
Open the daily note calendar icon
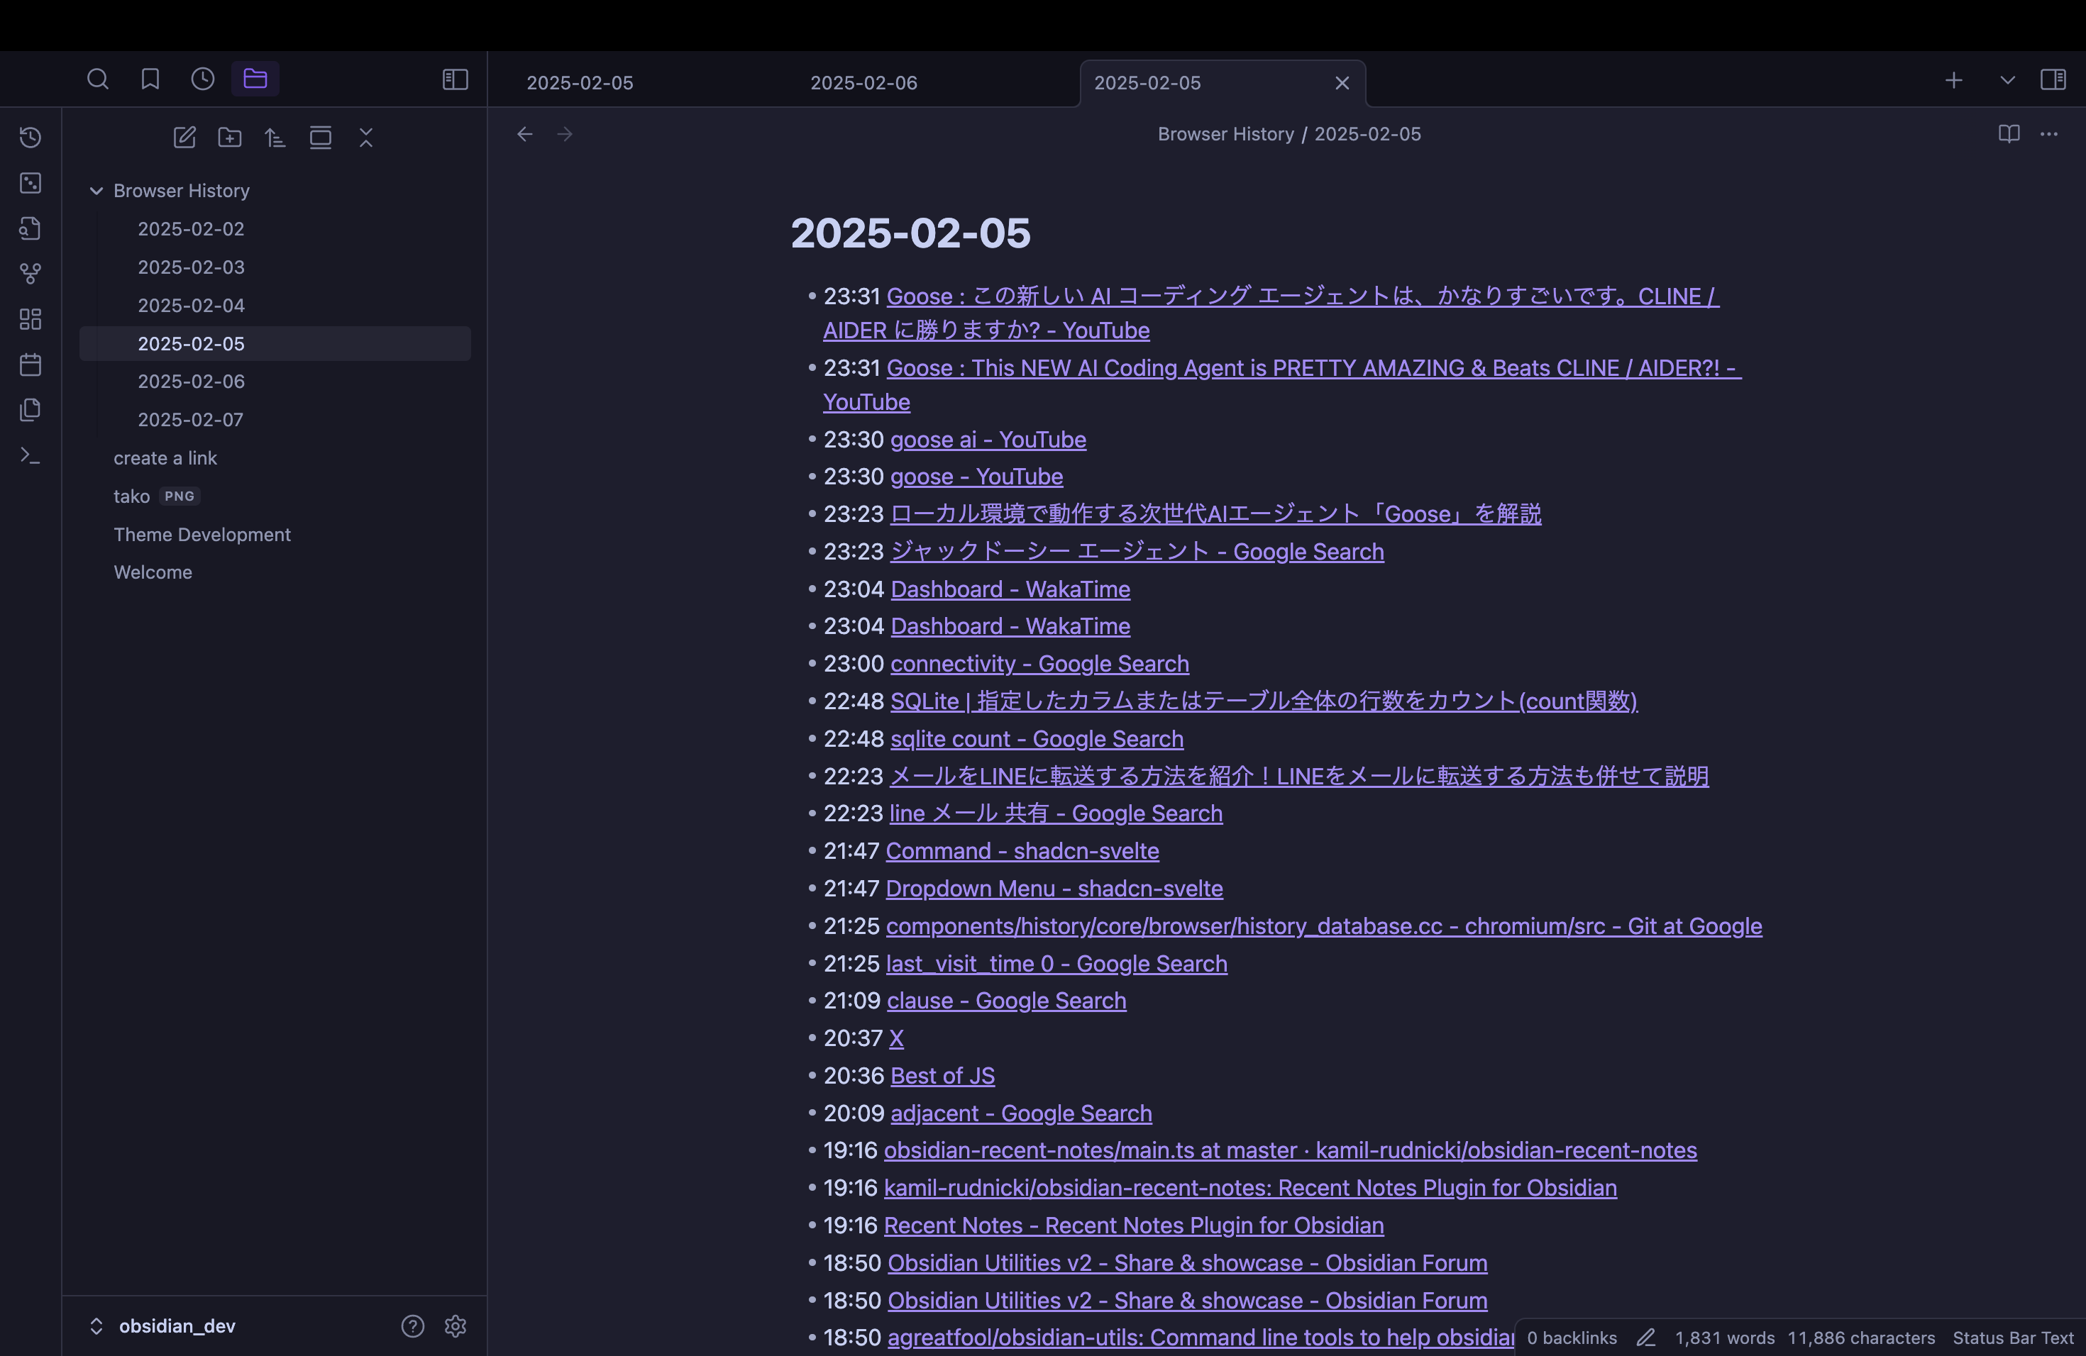coord(31,365)
